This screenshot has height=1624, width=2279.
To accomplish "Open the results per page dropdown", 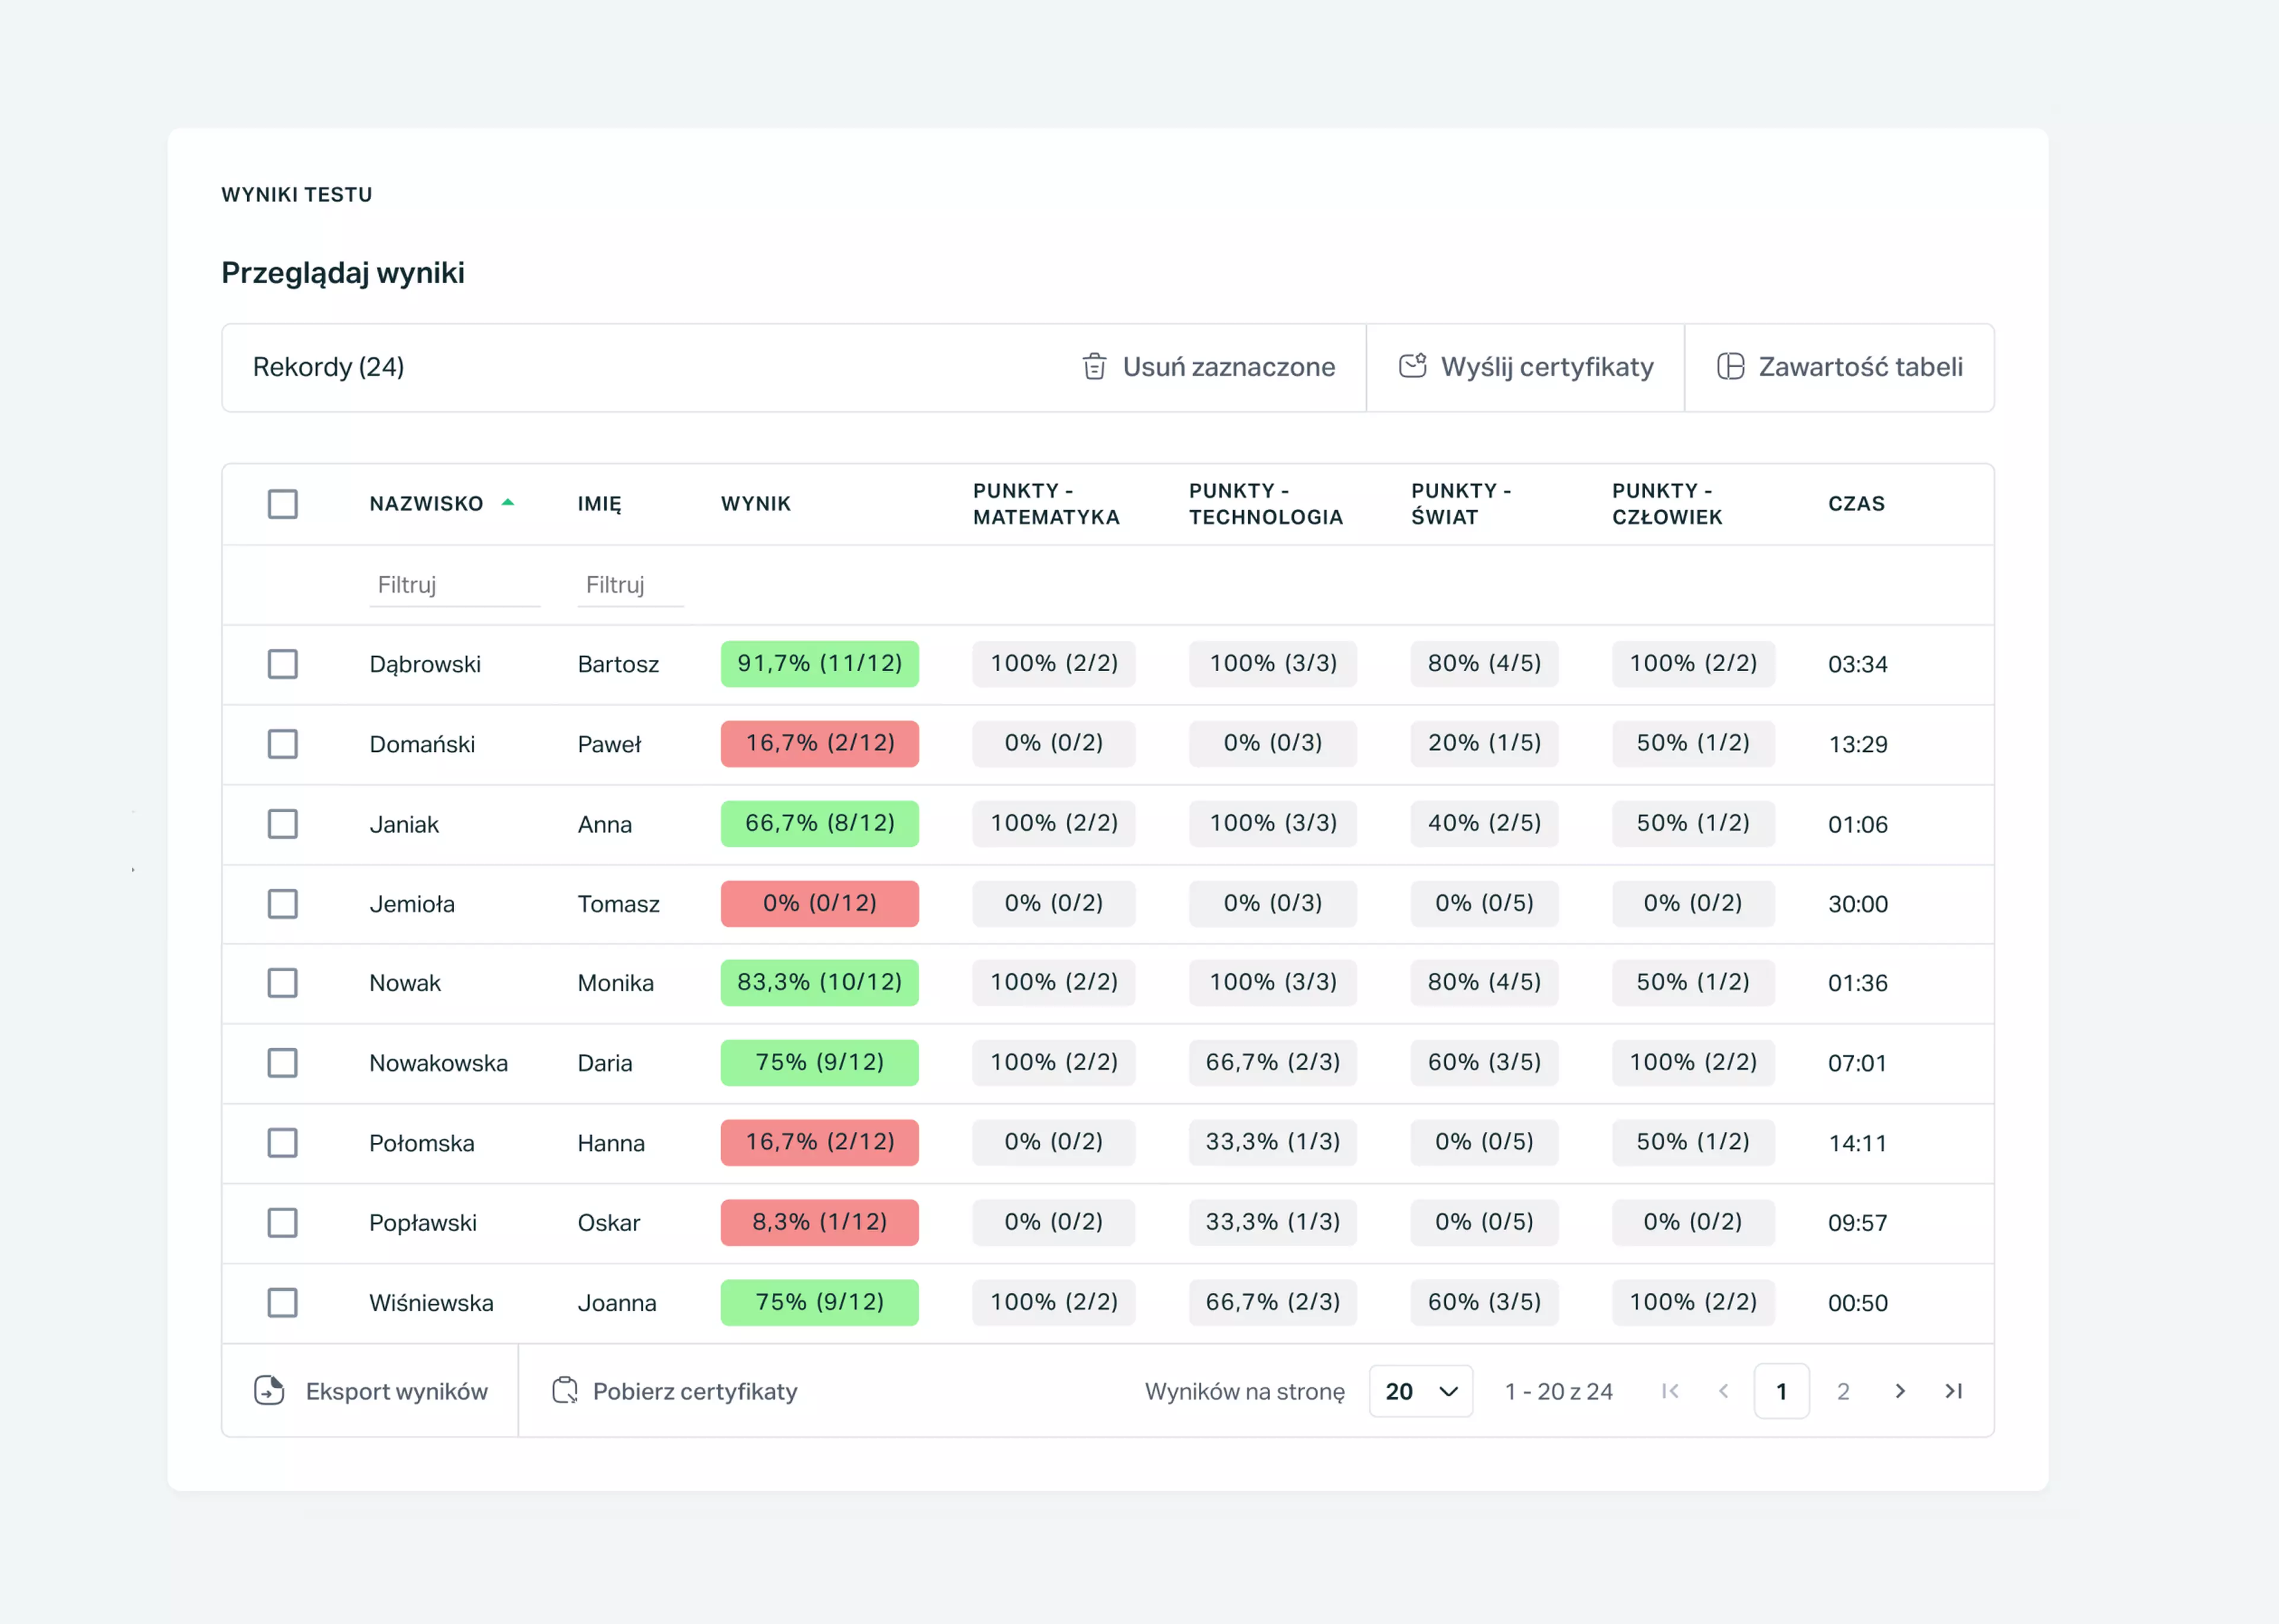I will coord(1421,1391).
